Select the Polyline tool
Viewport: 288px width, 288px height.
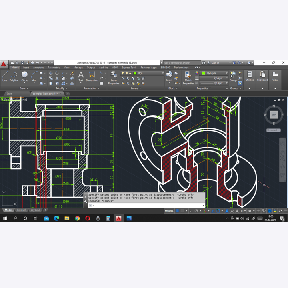(x=14, y=76)
